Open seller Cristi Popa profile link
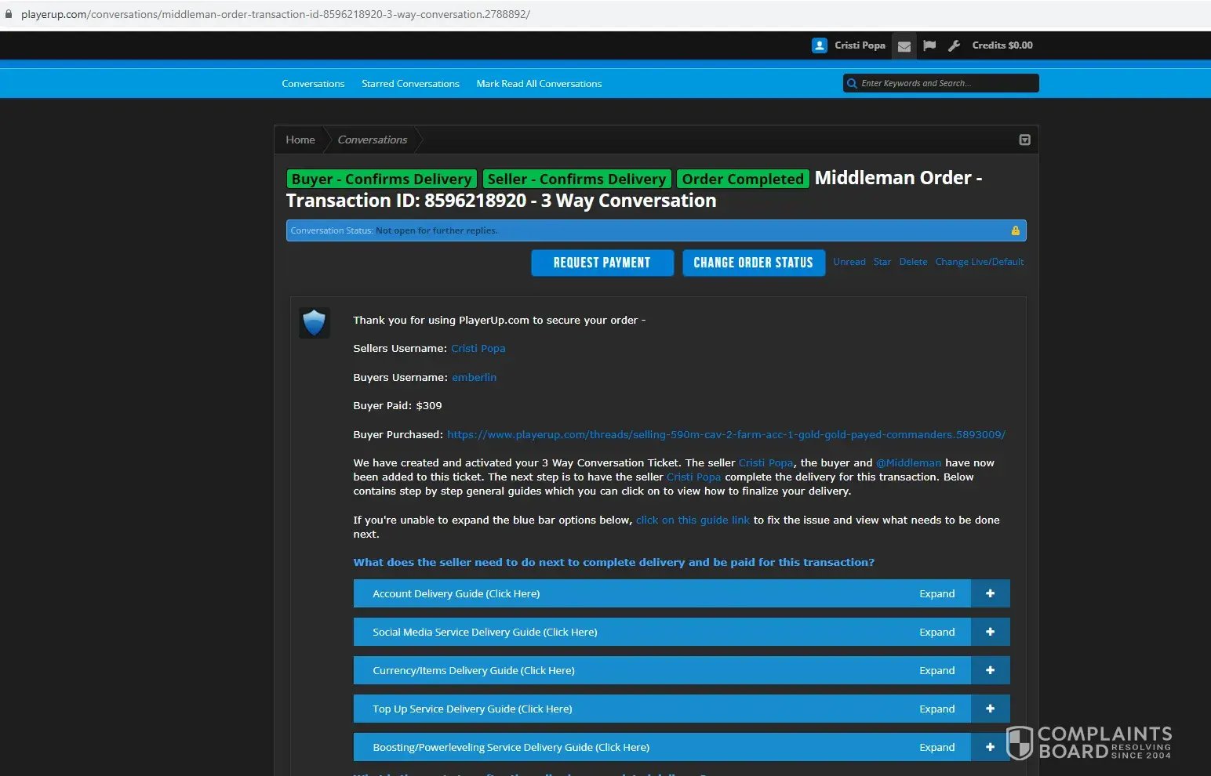 [478, 349]
